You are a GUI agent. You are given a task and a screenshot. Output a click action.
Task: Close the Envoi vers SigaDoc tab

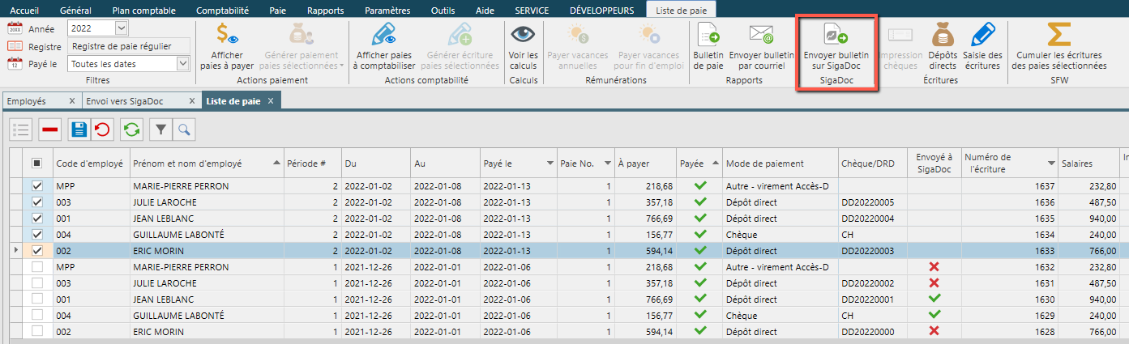click(192, 101)
